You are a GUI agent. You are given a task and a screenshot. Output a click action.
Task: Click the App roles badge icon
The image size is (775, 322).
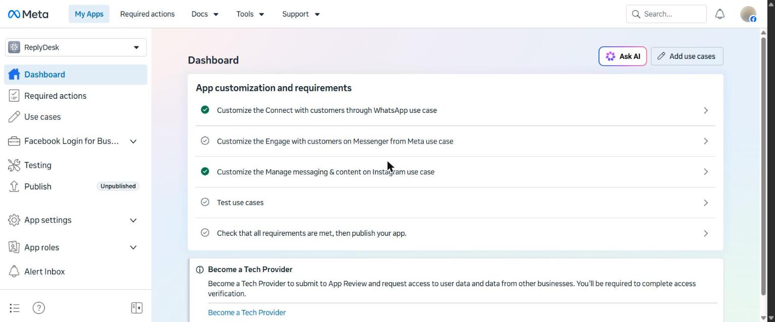[x=14, y=247]
